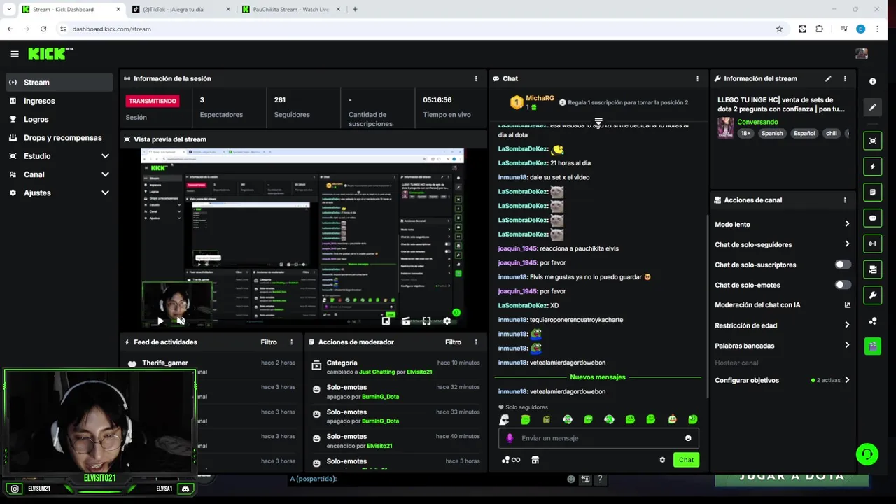
Task: Click the shop storefront icon below the message box
Action: 535,460
